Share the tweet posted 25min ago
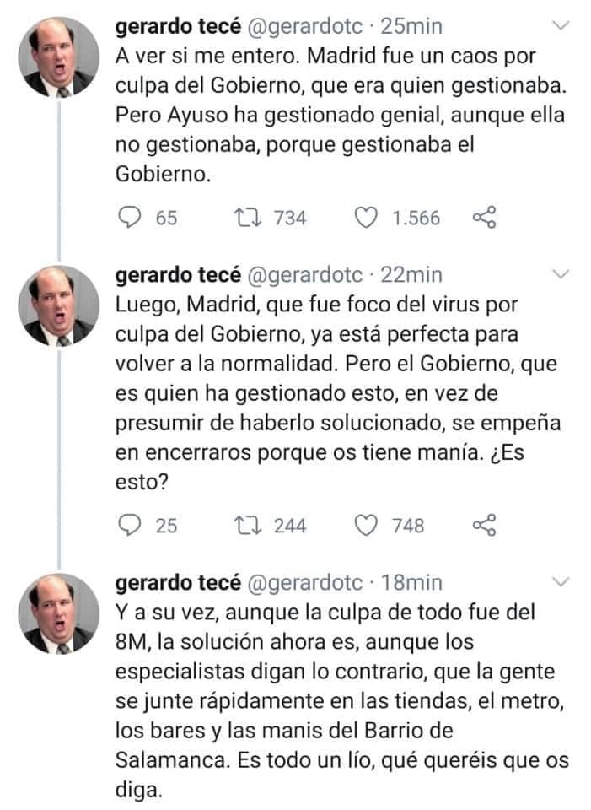 (x=484, y=218)
